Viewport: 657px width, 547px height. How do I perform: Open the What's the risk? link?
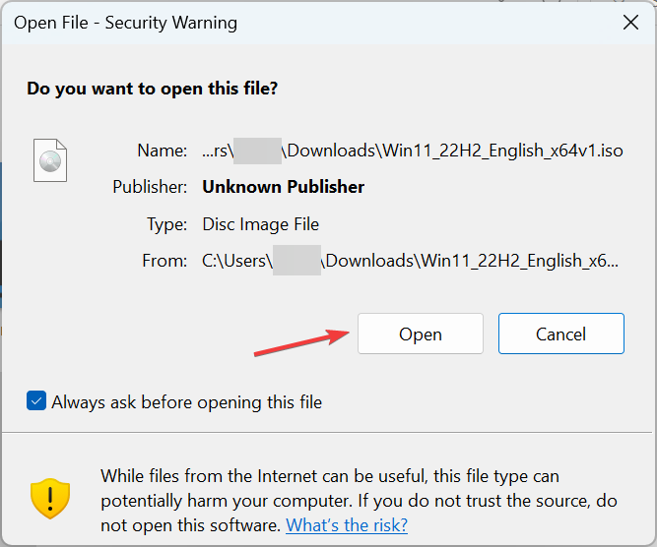[x=347, y=525]
